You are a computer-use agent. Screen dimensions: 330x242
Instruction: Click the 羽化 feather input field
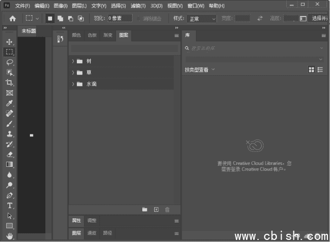point(120,18)
